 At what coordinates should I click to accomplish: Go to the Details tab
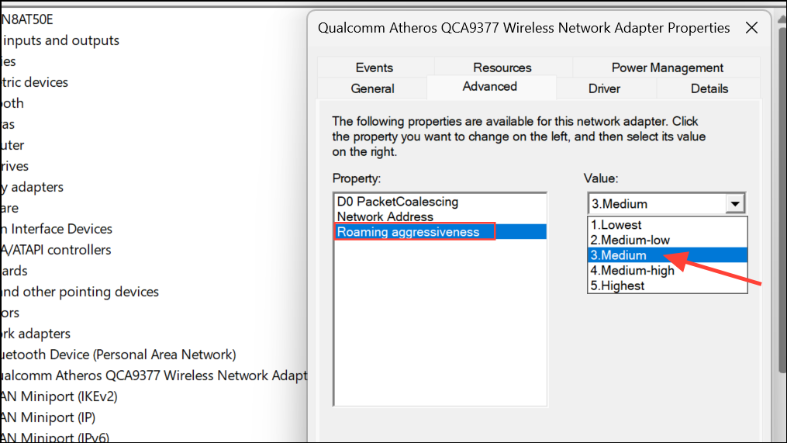coord(709,88)
